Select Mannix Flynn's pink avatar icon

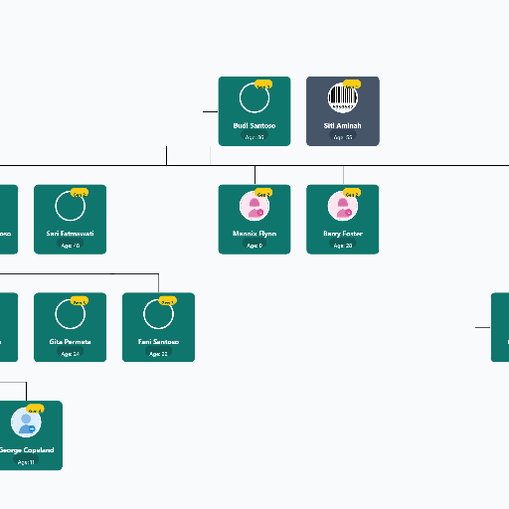254,206
